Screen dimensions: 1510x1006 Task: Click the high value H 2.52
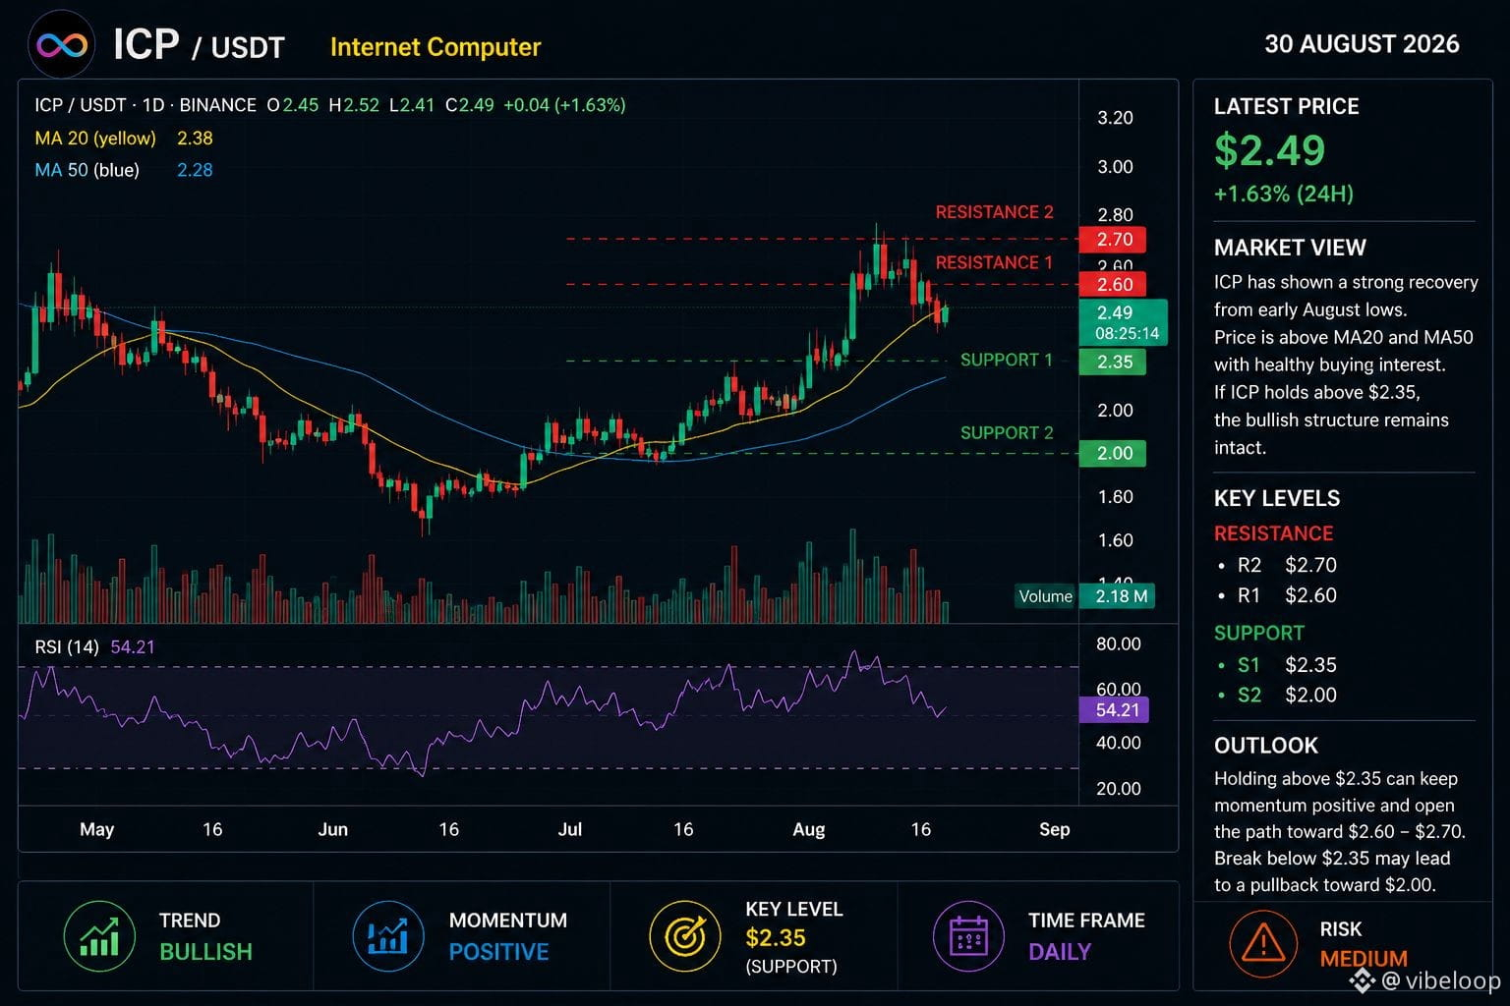(x=354, y=105)
